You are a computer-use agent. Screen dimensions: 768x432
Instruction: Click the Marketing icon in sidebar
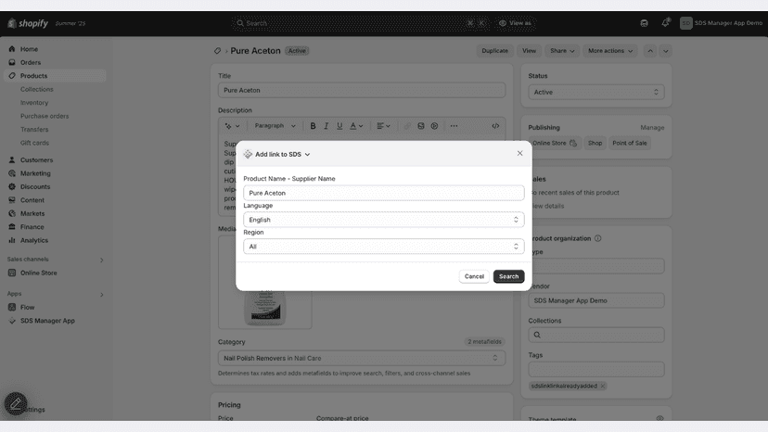tap(12, 173)
